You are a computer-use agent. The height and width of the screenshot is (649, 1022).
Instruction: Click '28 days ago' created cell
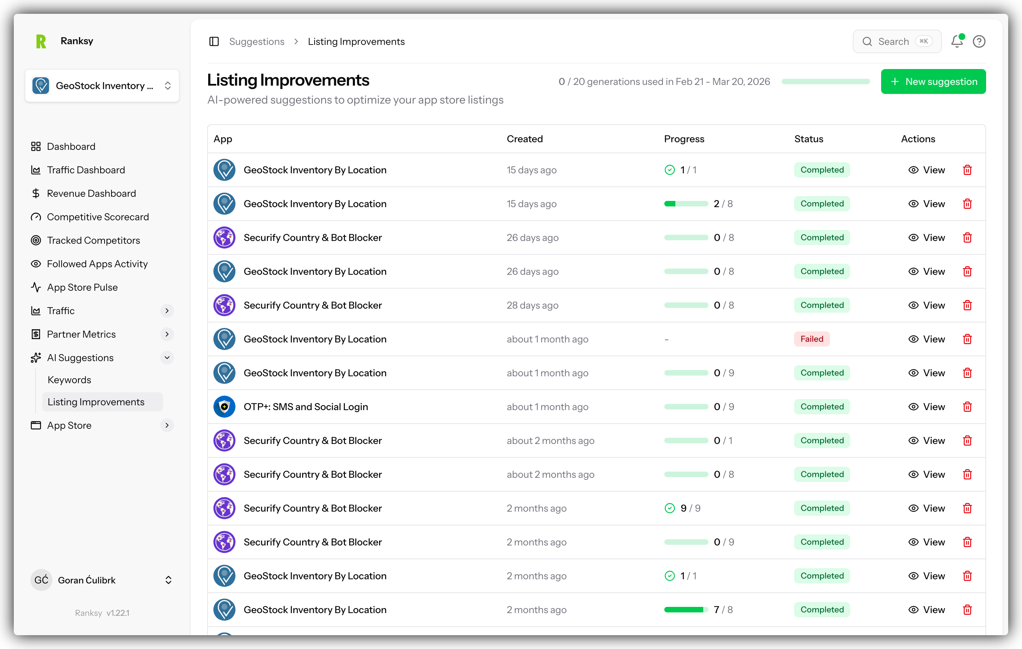coord(532,305)
